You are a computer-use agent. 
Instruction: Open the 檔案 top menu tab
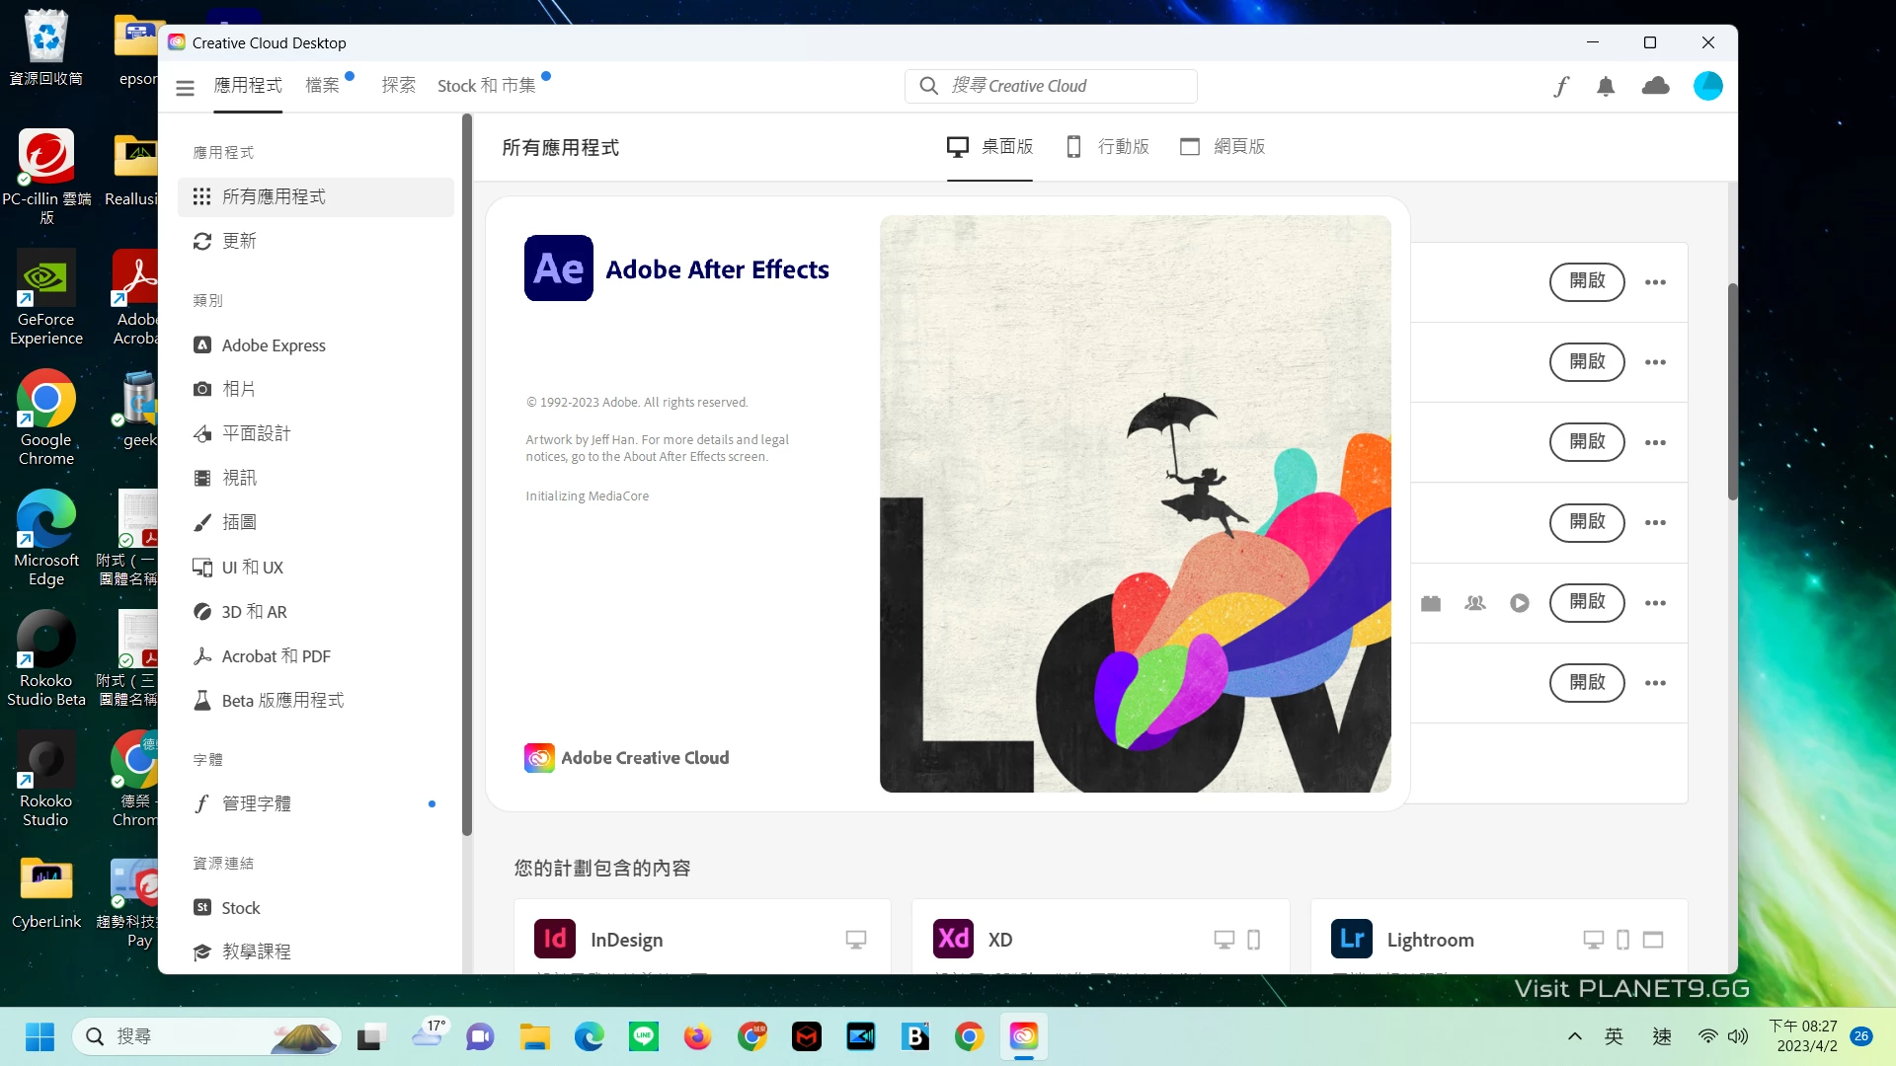click(322, 86)
